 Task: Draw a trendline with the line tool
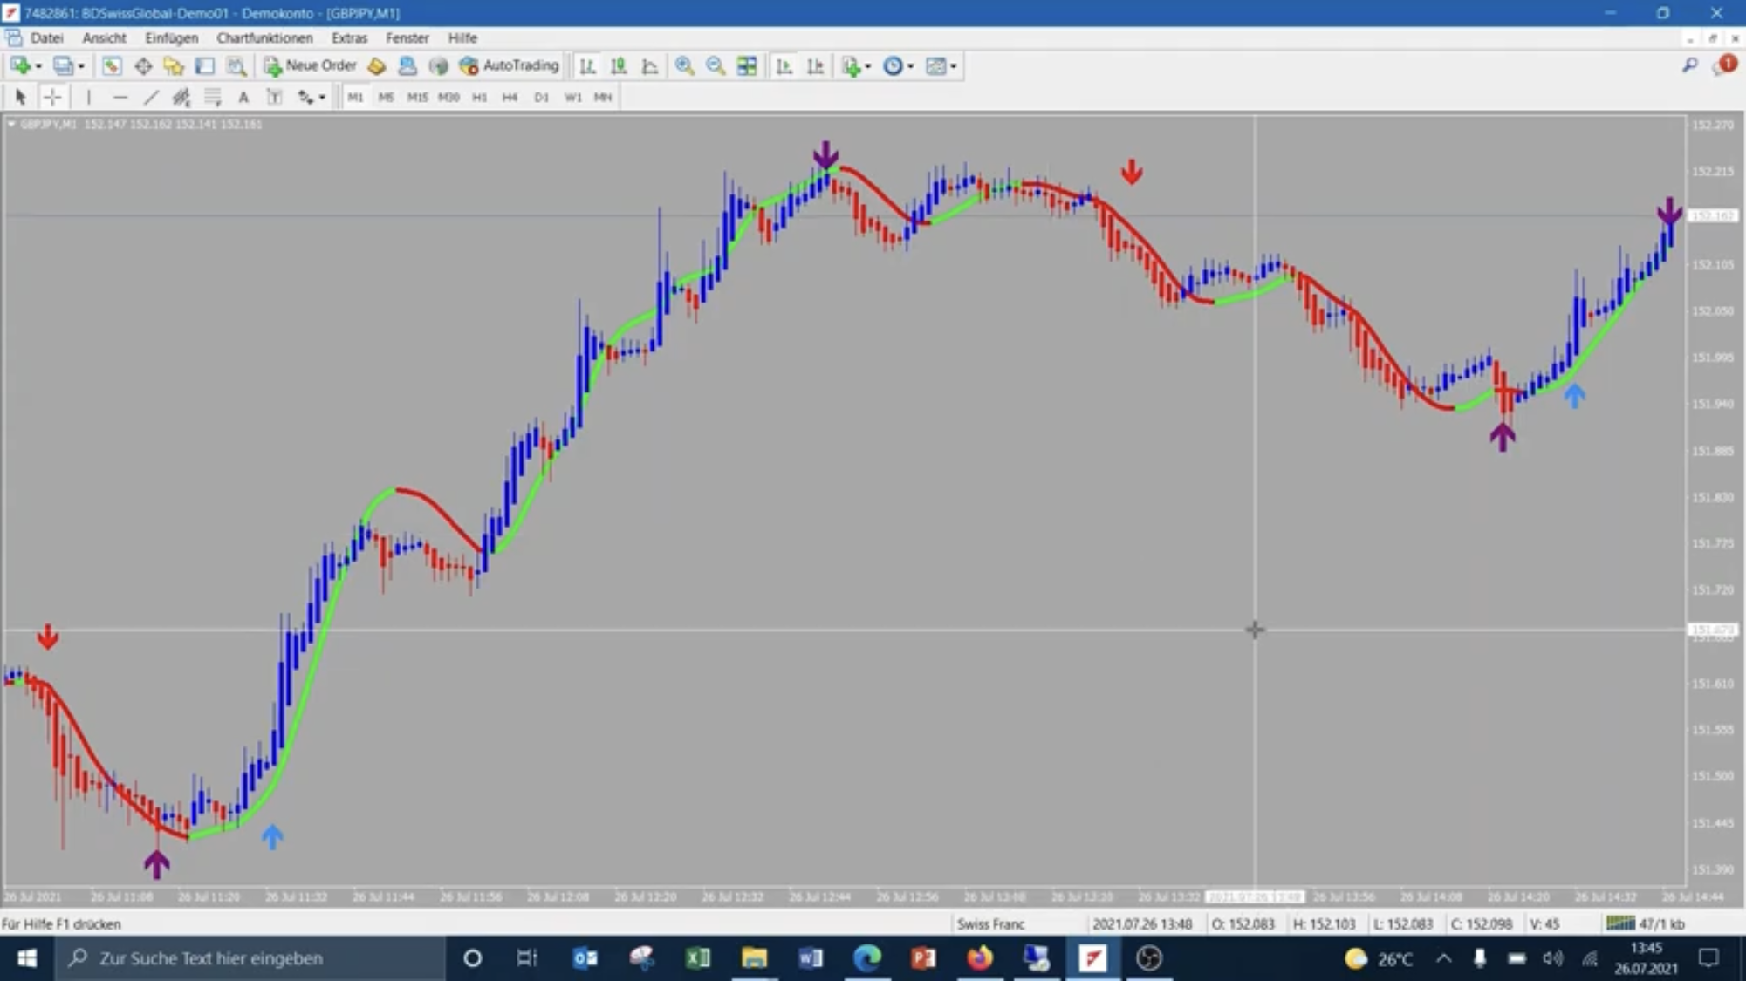(x=151, y=97)
